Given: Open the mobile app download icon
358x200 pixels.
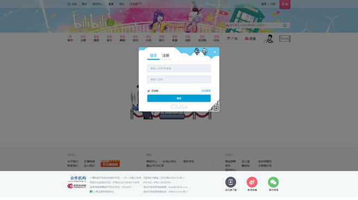Looking at the screenshot, I should coord(231,182).
